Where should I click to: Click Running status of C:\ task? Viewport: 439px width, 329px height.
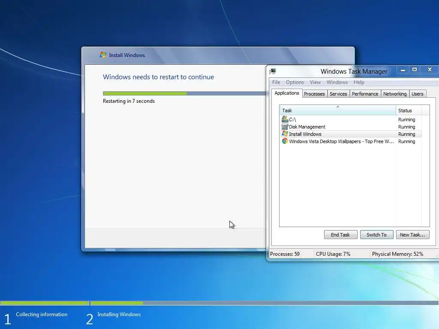(x=406, y=120)
